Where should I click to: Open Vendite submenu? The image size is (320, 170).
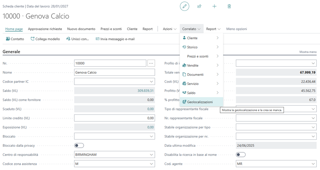(201, 65)
